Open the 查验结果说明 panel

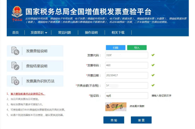click(x=35, y=66)
